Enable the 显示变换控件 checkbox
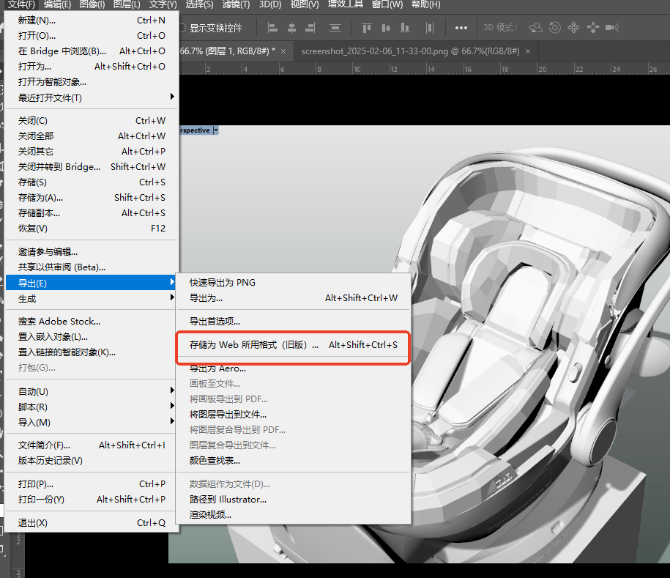This screenshot has width=670, height=578. pyautogui.click(x=181, y=28)
